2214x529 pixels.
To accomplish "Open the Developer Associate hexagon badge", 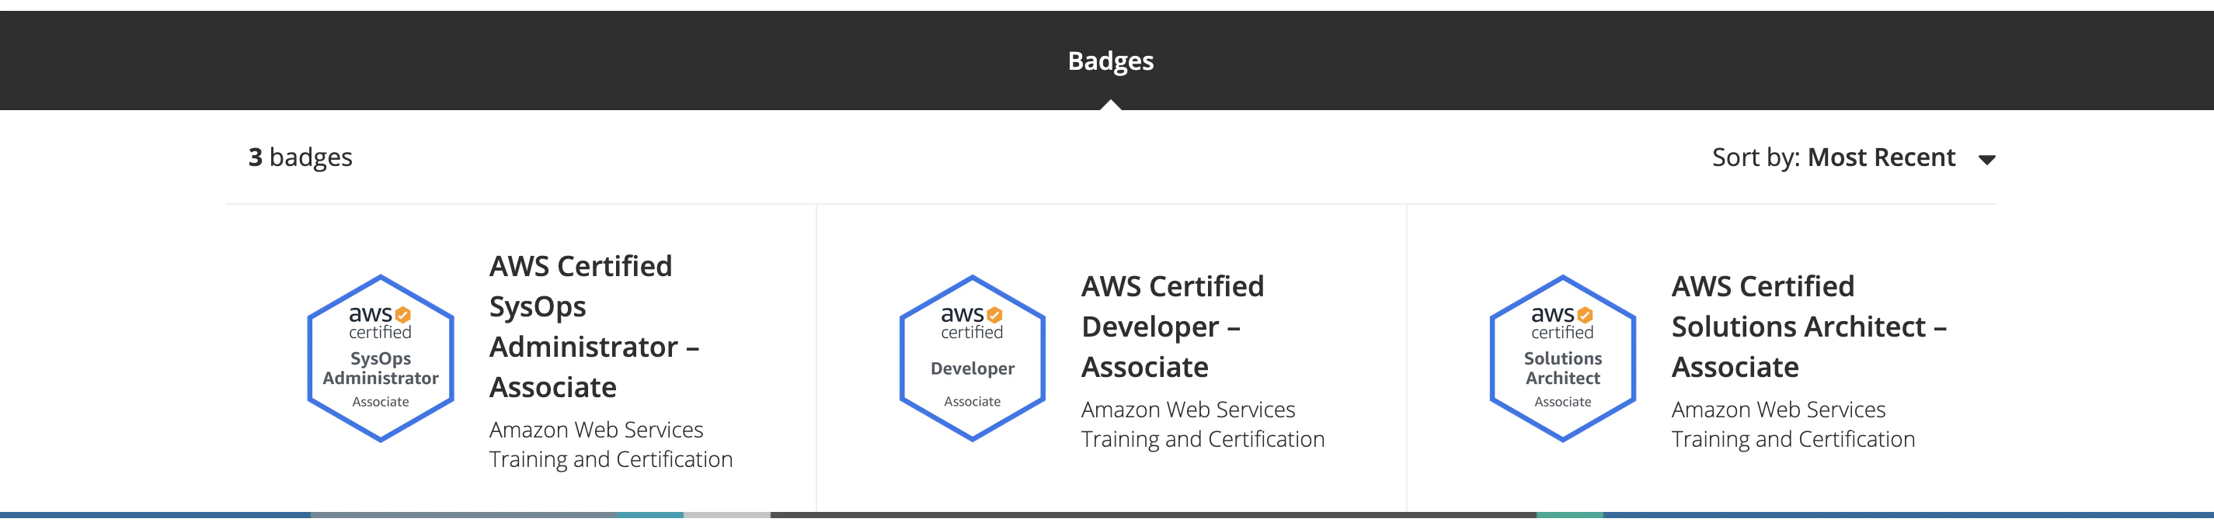I will pos(972,358).
